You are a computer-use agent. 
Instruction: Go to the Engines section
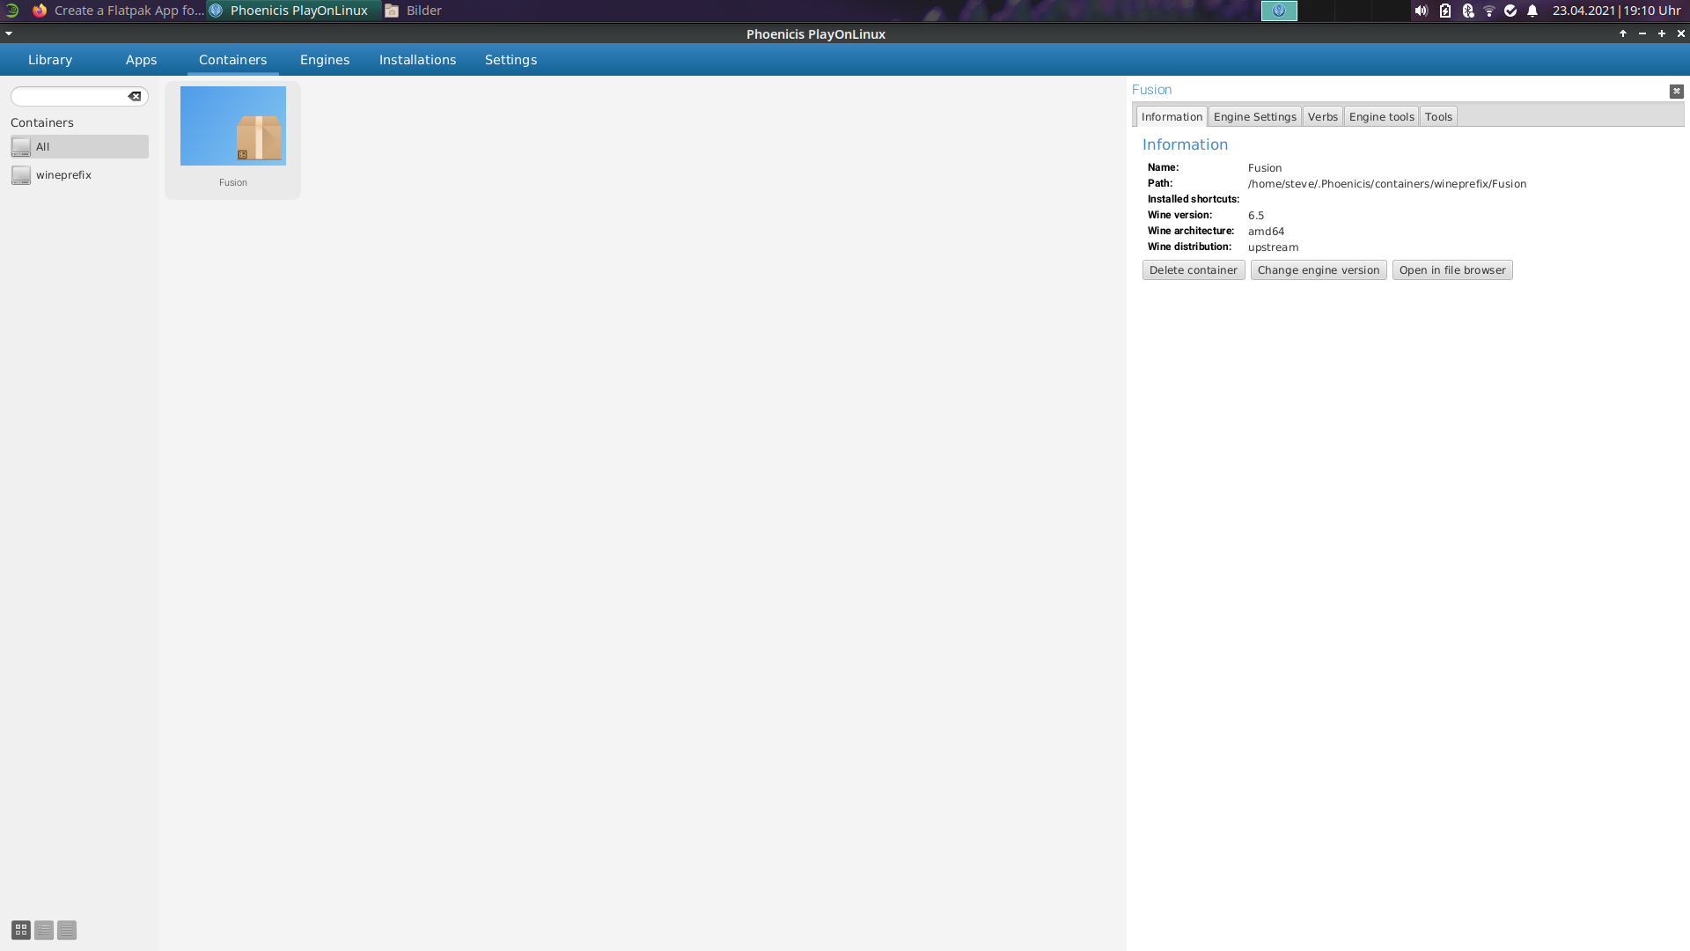[x=324, y=60]
